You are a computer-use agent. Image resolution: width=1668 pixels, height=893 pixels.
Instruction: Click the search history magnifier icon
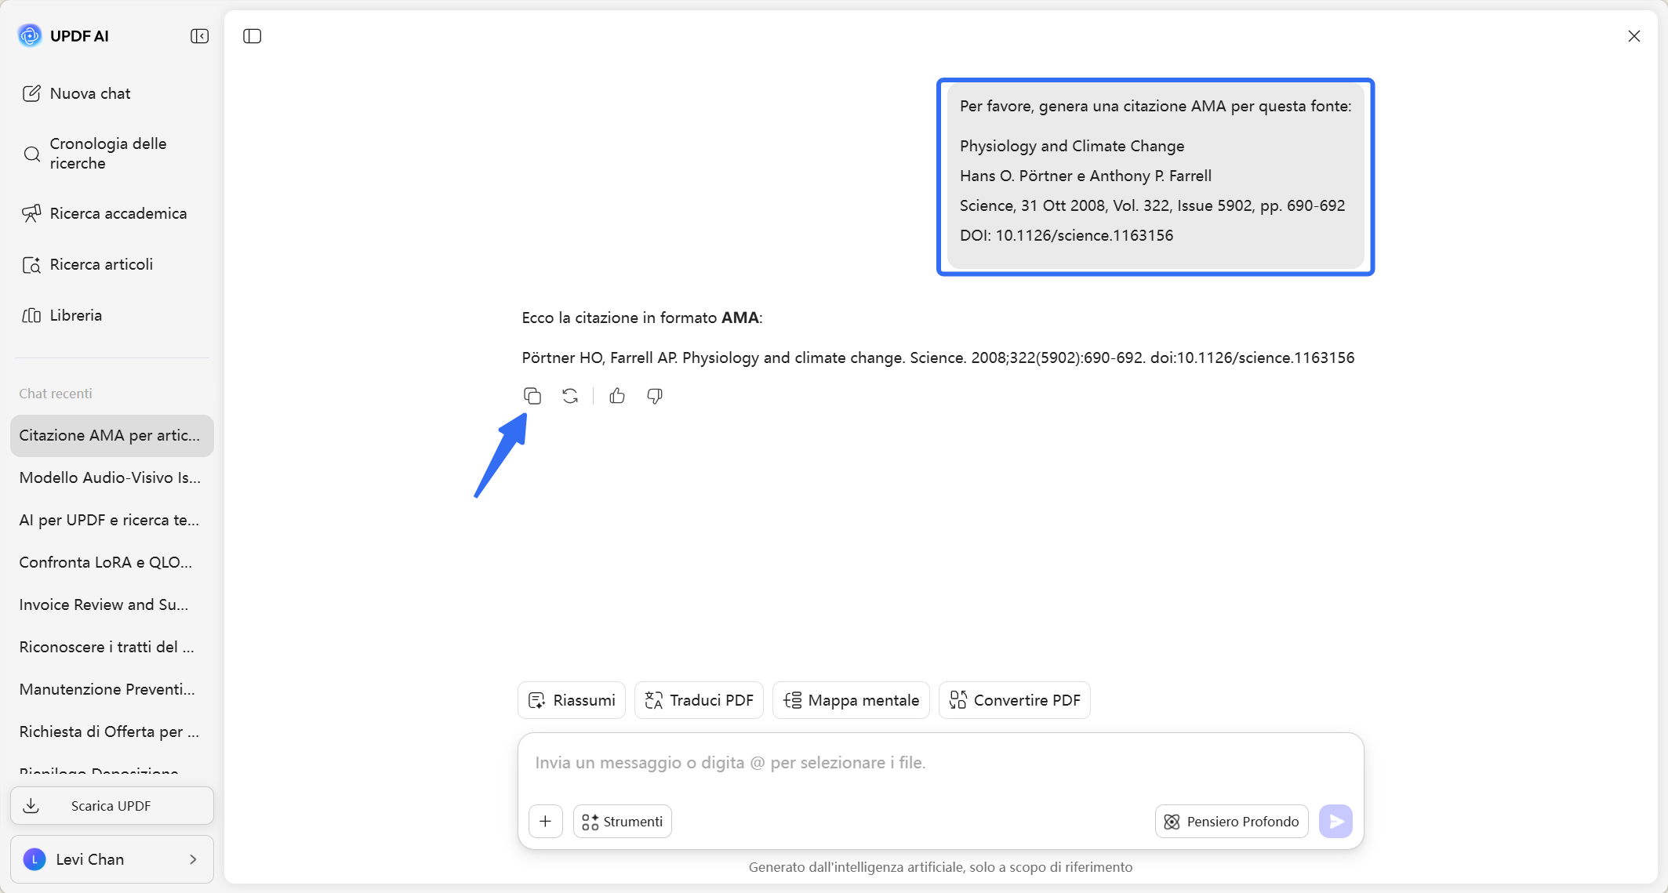point(31,154)
